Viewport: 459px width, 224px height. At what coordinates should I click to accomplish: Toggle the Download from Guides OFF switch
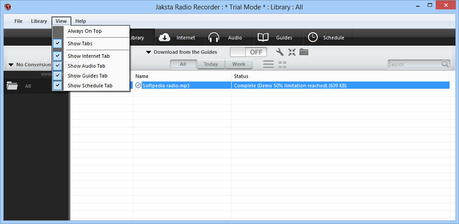[x=248, y=52]
